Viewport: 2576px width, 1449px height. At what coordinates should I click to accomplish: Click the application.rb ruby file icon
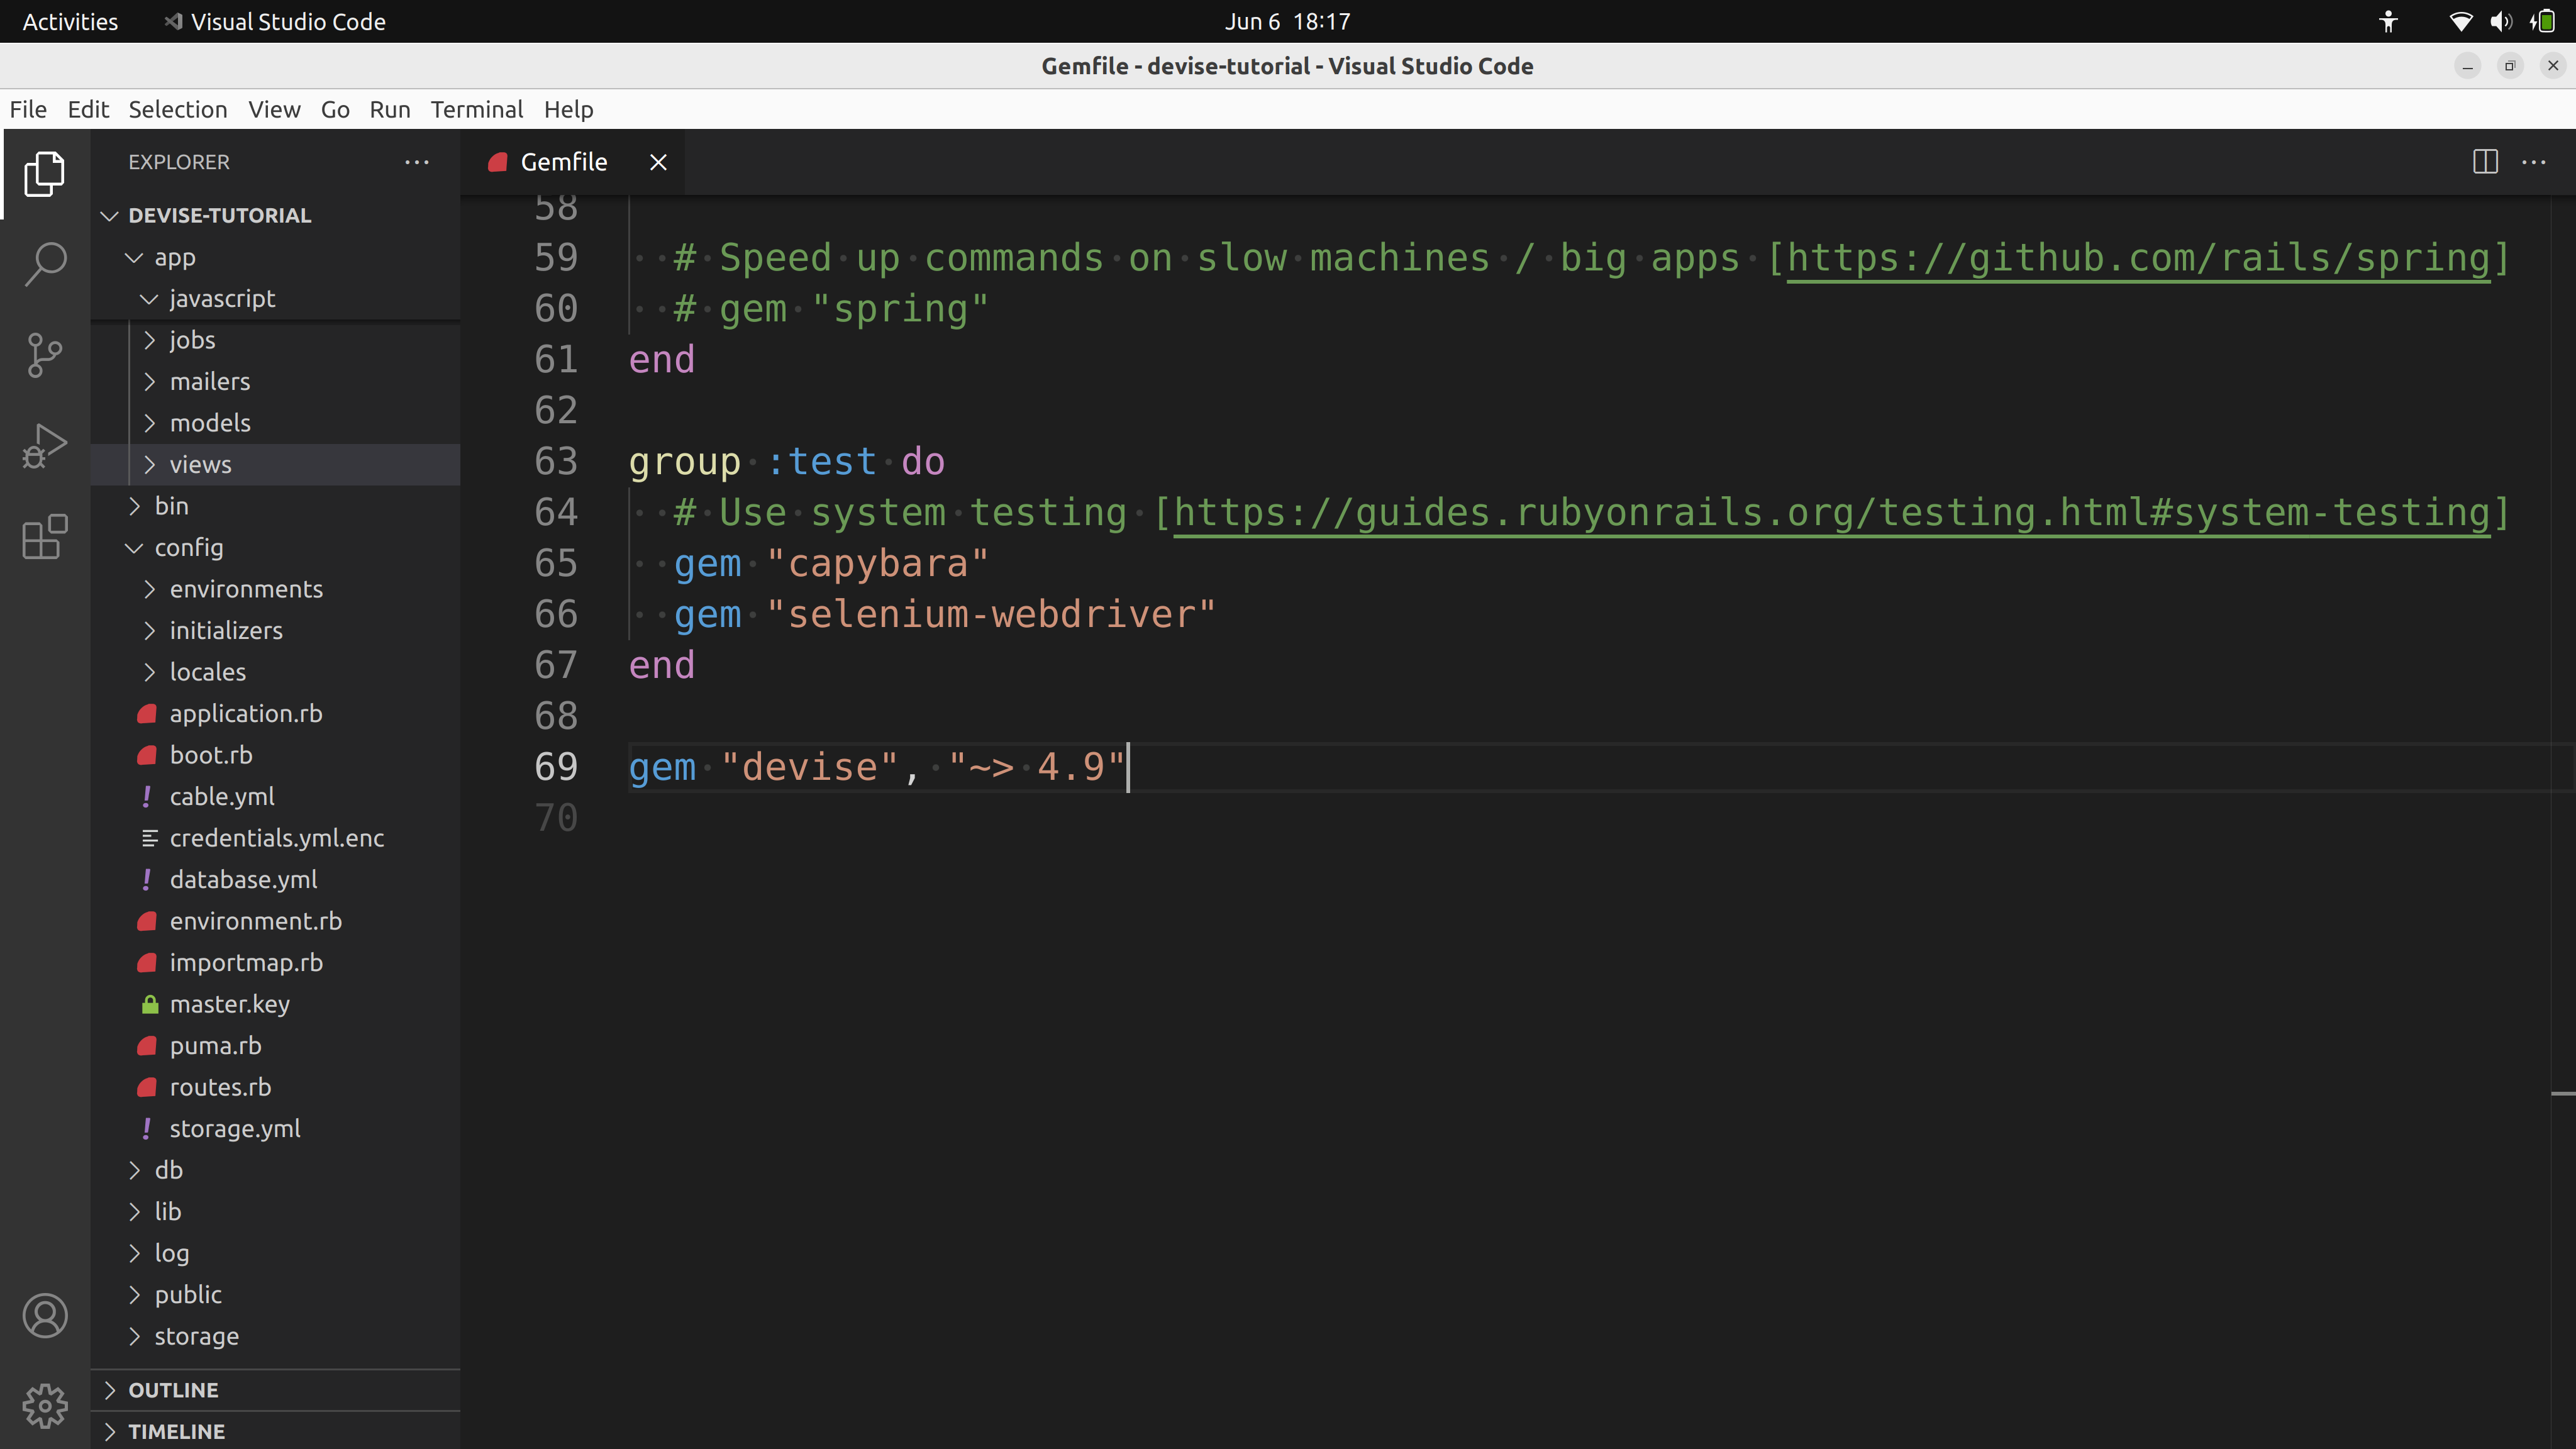(x=147, y=714)
